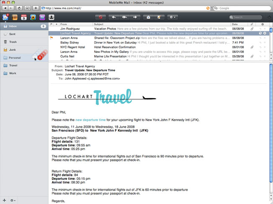Open the MobileMe iDisk folder icon
The width and height of the screenshot is (273, 204).
pos(42,17)
